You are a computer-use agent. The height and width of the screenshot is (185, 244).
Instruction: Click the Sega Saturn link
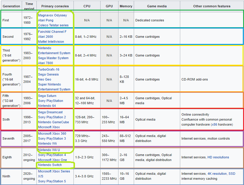click(x=47, y=96)
